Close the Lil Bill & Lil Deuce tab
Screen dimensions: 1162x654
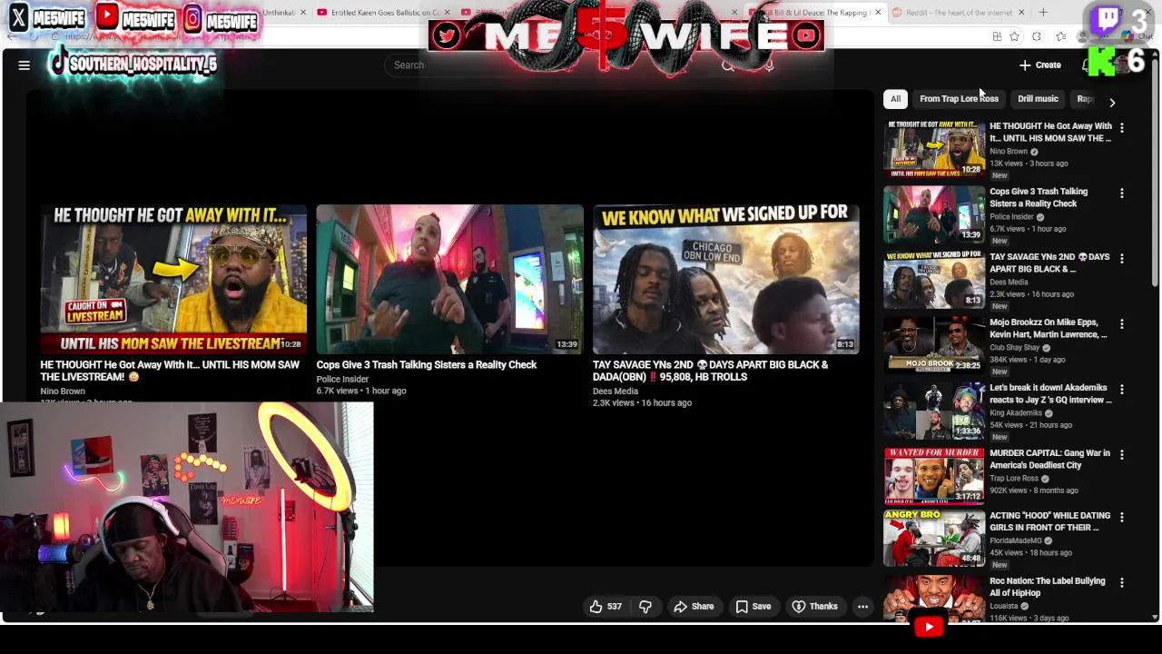point(878,13)
